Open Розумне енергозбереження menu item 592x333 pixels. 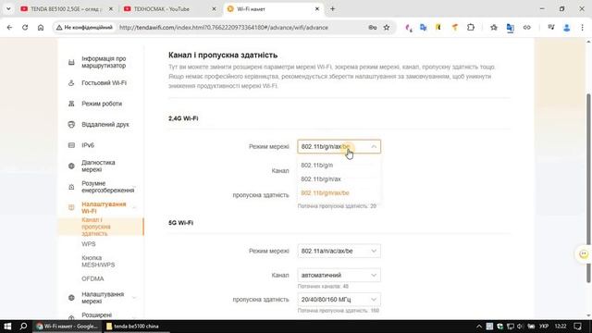point(107,187)
